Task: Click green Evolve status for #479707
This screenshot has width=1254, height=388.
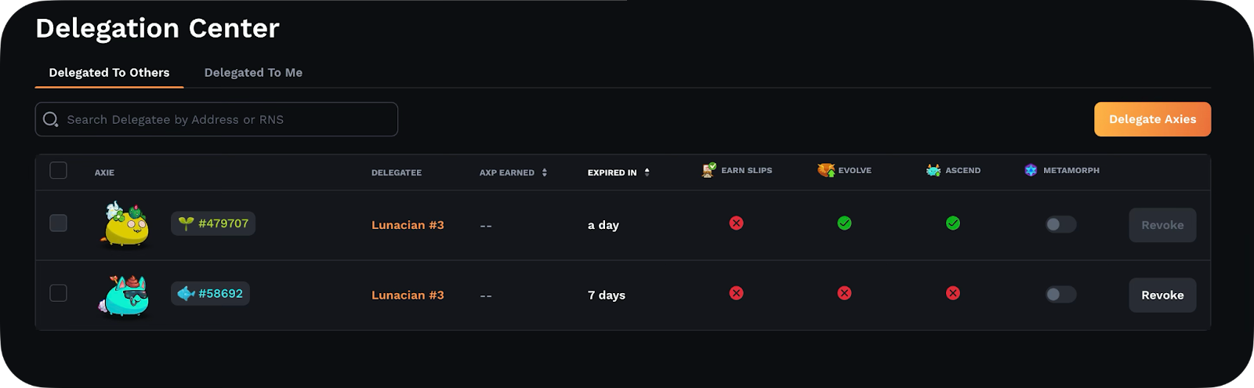Action: pos(844,223)
